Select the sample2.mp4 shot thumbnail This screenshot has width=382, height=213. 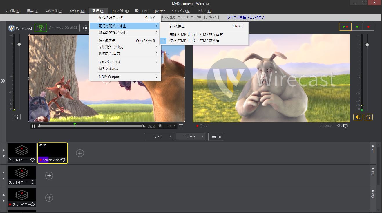(x=52, y=153)
